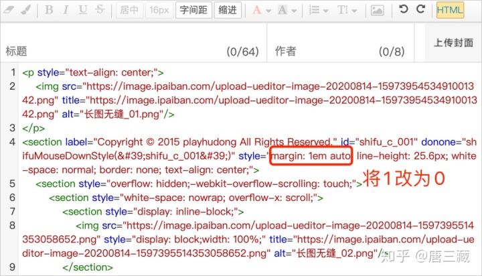Viewport: 482px width, 276px height.
Task: Select the eraser clear-format tool
Action: [x=9, y=10]
